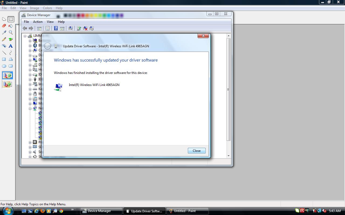Viewport: 345px width, 215px height.
Task: Click the Intel(R) Wireless WiFi Link 4965AGN device name
Action: (94, 85)
